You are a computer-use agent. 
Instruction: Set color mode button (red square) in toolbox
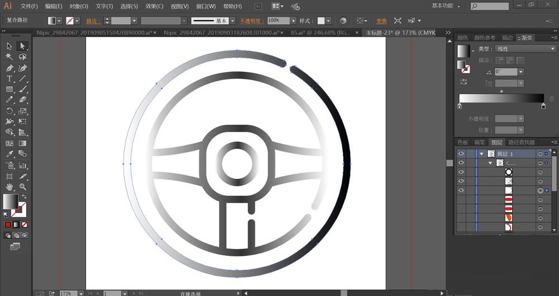pyautogui.click(x=8, y=224)
